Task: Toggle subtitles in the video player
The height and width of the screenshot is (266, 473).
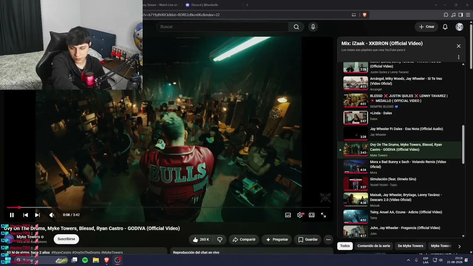Action: tap(288, 215)
